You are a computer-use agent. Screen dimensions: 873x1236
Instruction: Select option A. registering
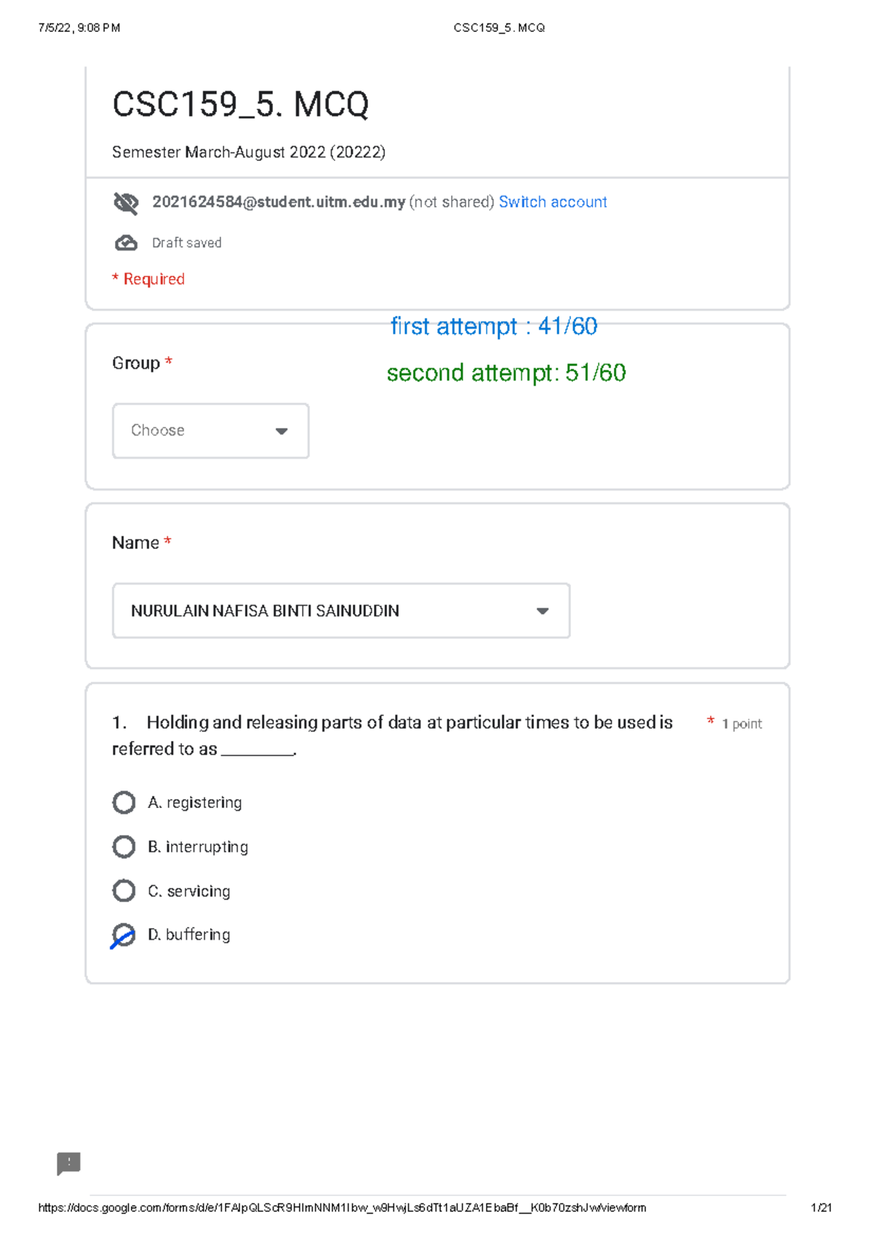pyautogui.click(x=124, y=802)
